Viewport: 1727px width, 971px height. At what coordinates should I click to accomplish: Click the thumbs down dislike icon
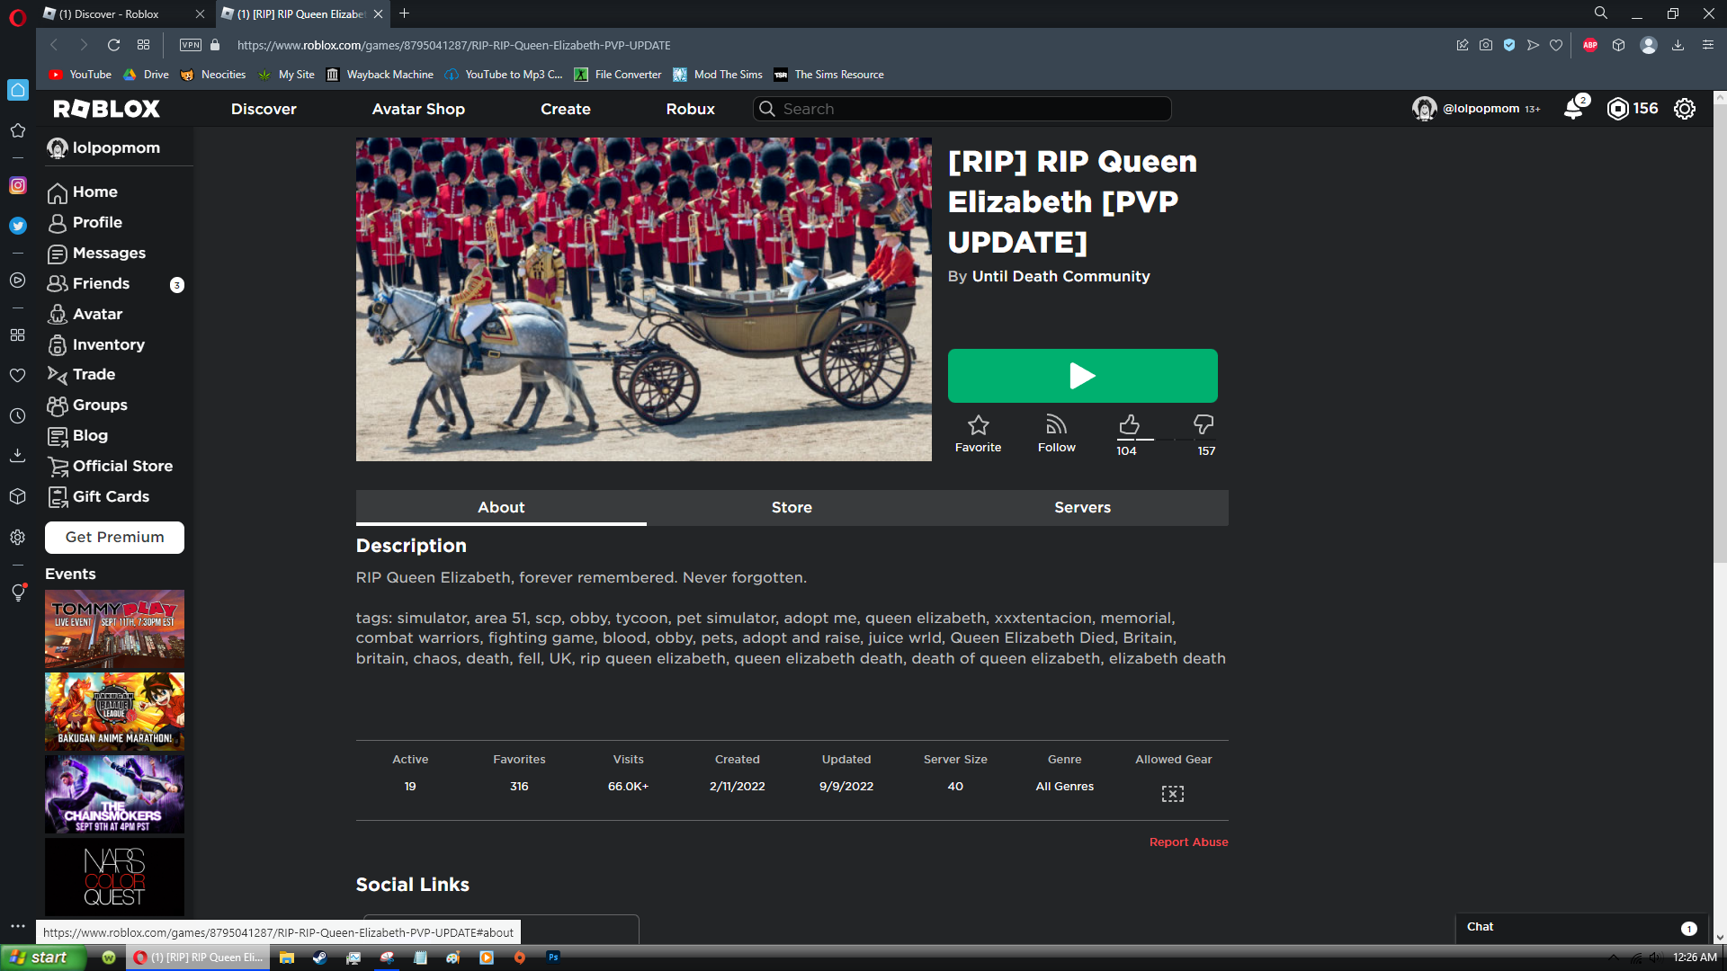click(x=1204, y=424)
